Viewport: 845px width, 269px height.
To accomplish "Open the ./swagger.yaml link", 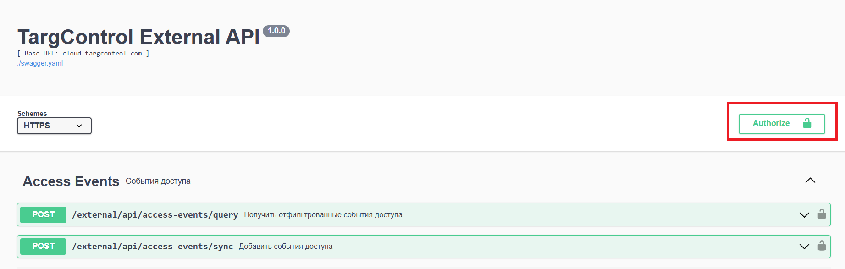I will (x=40, y=63).
